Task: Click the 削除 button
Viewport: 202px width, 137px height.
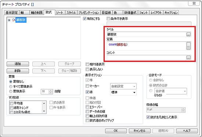Action: (x=18, y=71)
